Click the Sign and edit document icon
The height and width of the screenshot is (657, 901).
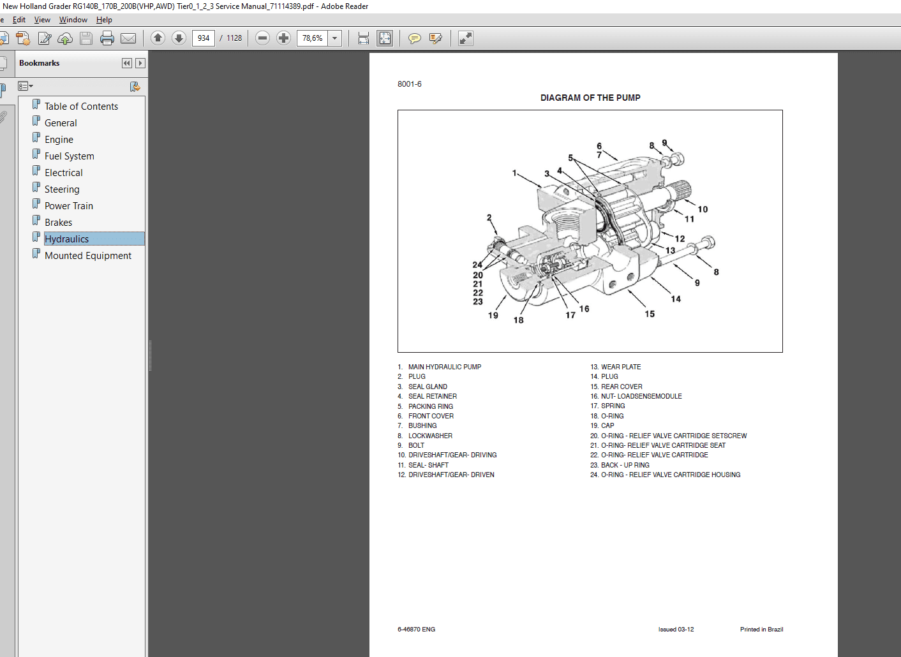44,38
